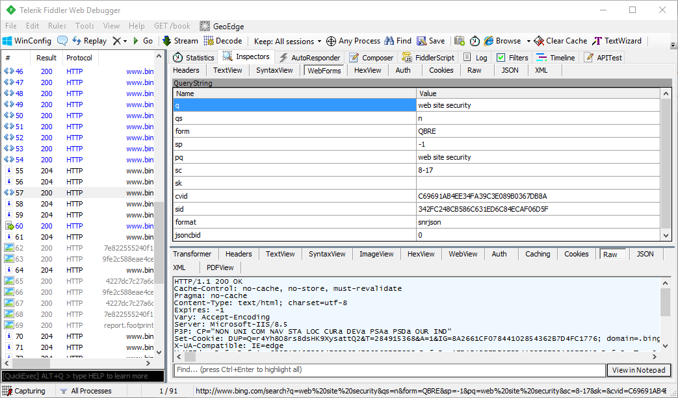Open Find sessions binoculars tool
Screen dimensions: 678x398
pyautogui.click(x=398, y=40)
